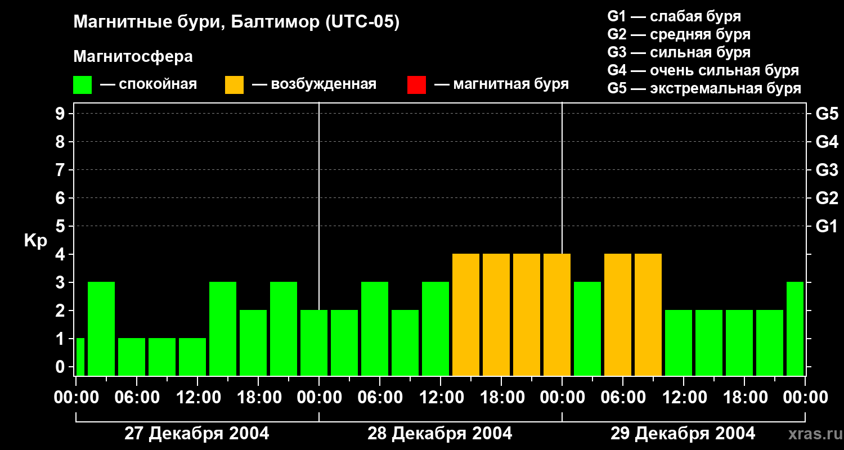This screenshot has height=450, width=844.
Task: Select the 'Магнитосфера' heading
Action: pyautogui.click(x=133, y=57)
